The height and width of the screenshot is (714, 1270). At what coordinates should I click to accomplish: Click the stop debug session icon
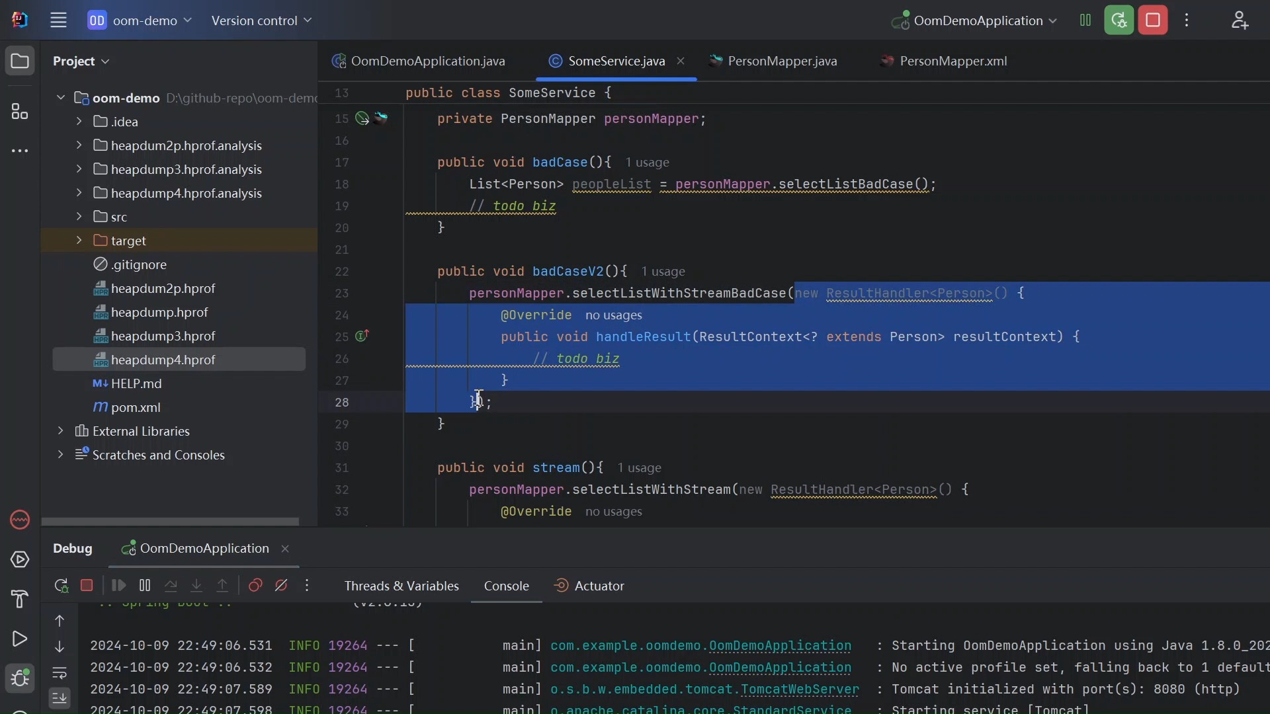(x=87, y=585)
